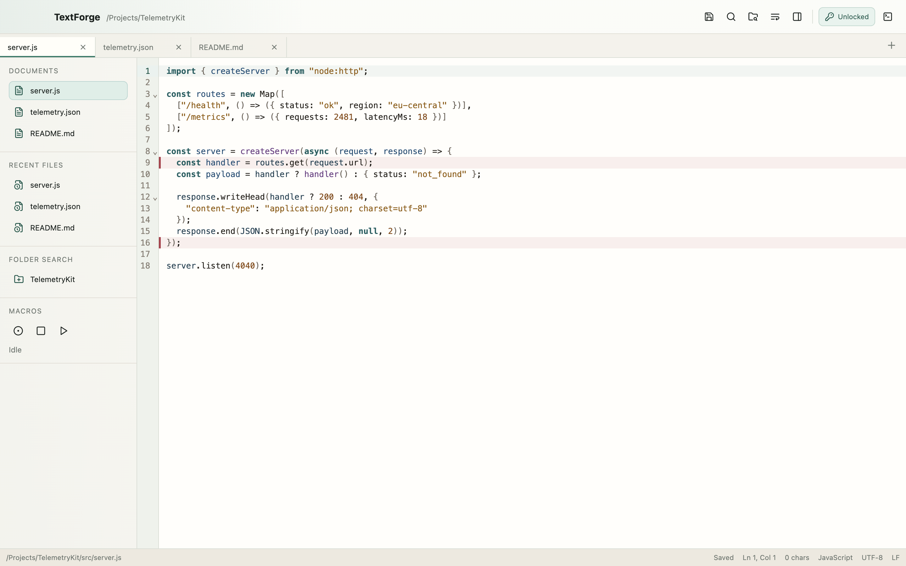Open README.md from Recent Files
The width and height of the screenshot is (906, 566).
click(x=68, y=228)
